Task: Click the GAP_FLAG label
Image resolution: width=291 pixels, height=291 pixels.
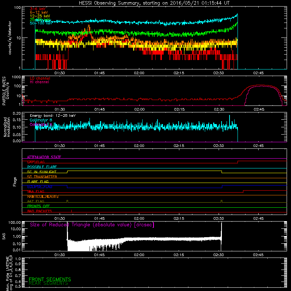Action: coord(36,162)
